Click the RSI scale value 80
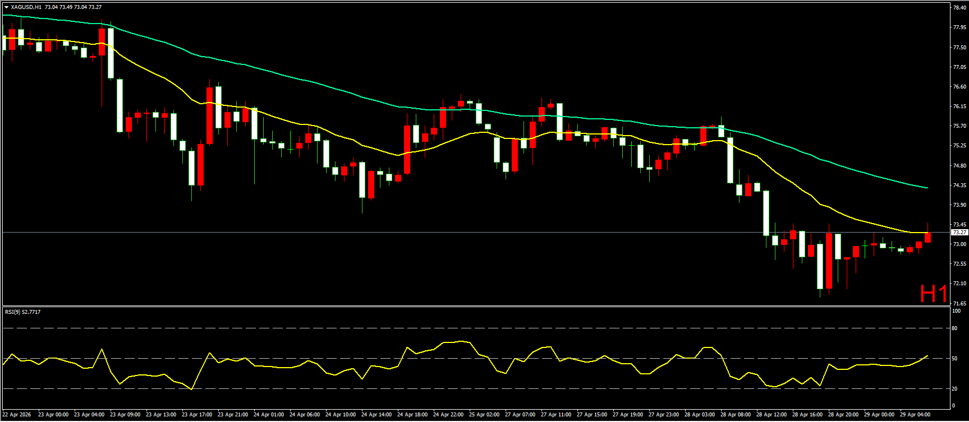 pyautogui.click(x=955, y=328)
